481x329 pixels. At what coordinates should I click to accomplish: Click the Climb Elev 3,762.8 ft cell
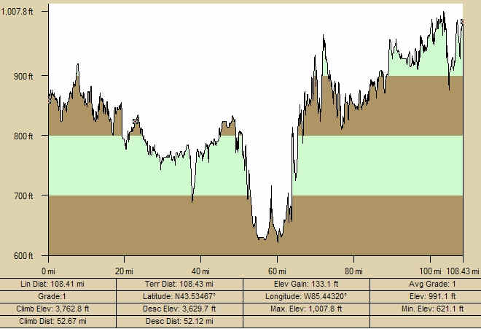point(58,309)
